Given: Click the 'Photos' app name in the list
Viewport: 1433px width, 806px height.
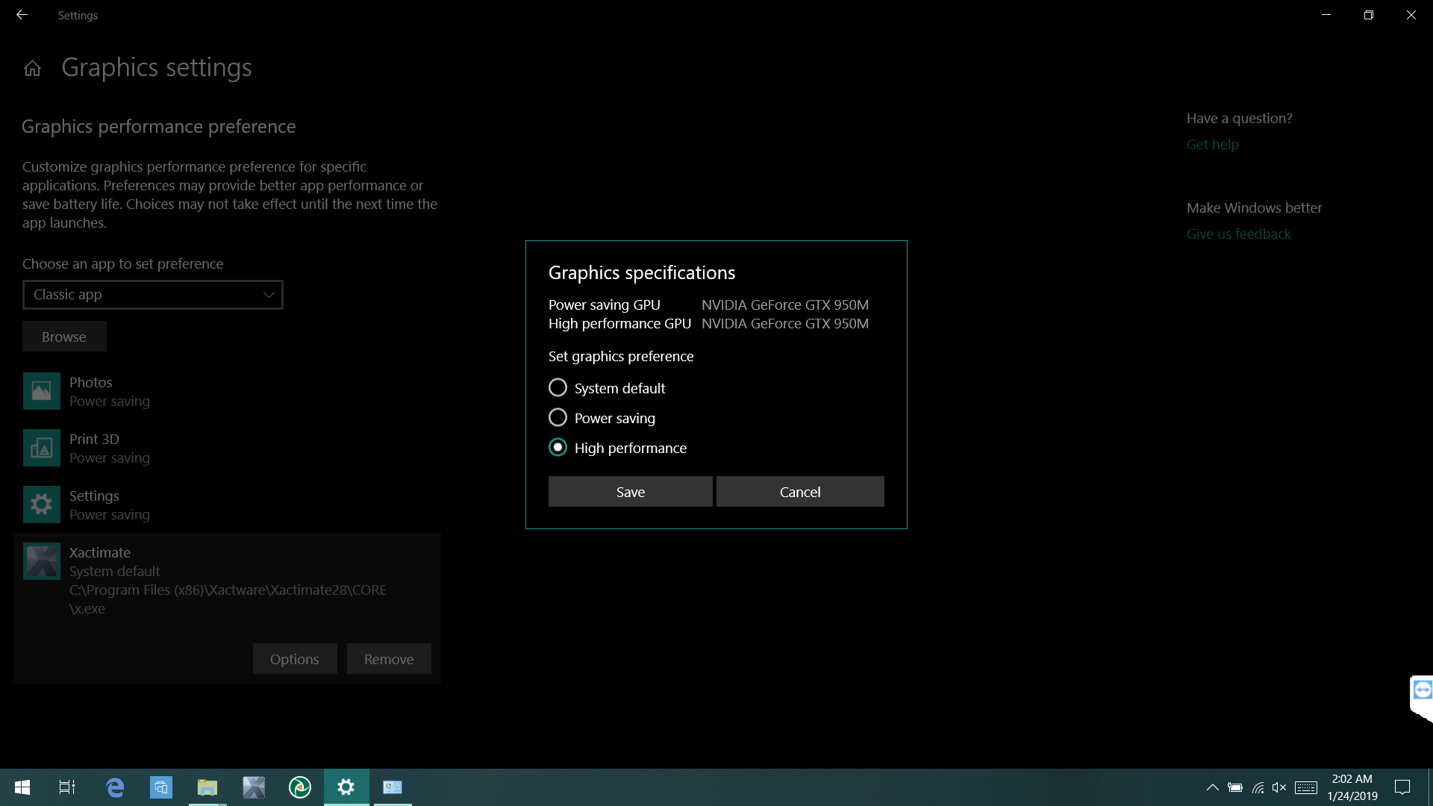Looking at the screenshot, I should pyautogui.click(x=91, y=382).
